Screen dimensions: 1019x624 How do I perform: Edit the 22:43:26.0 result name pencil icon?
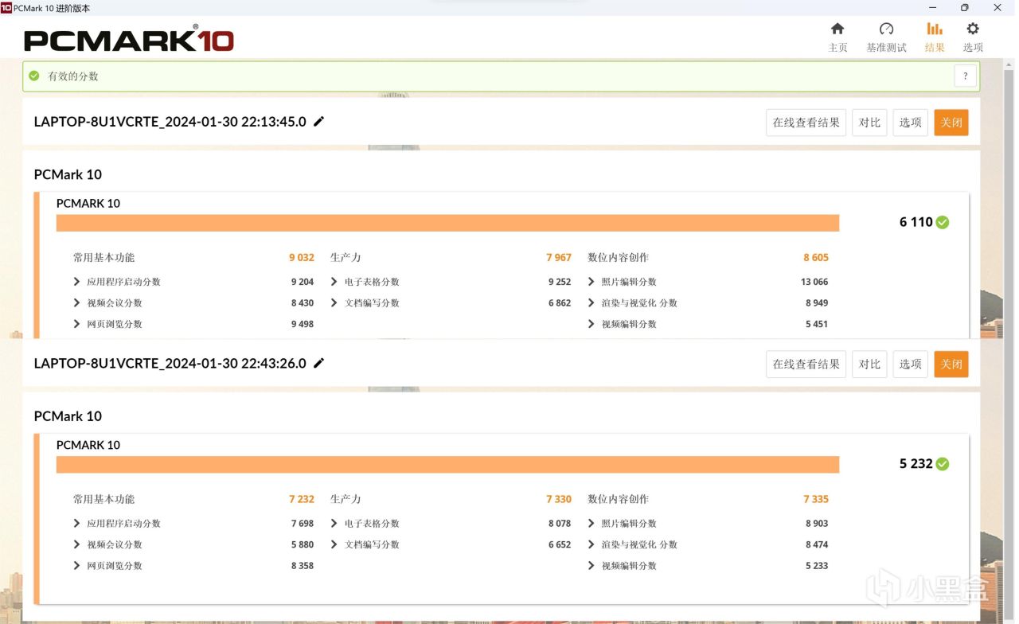coord(319,363)
